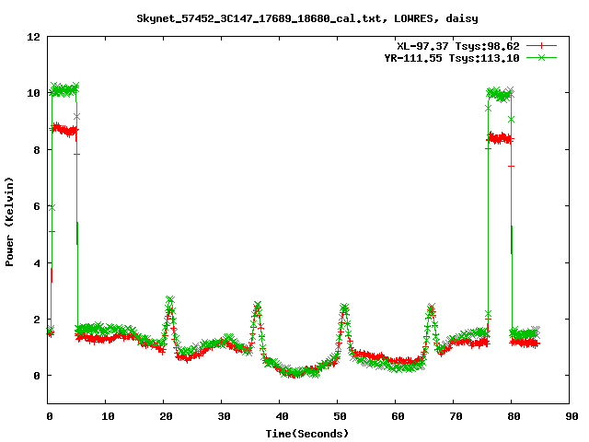Click the y-axis tick label 10
The width and height of the screenshot is (589, 442).
[33, 93]
